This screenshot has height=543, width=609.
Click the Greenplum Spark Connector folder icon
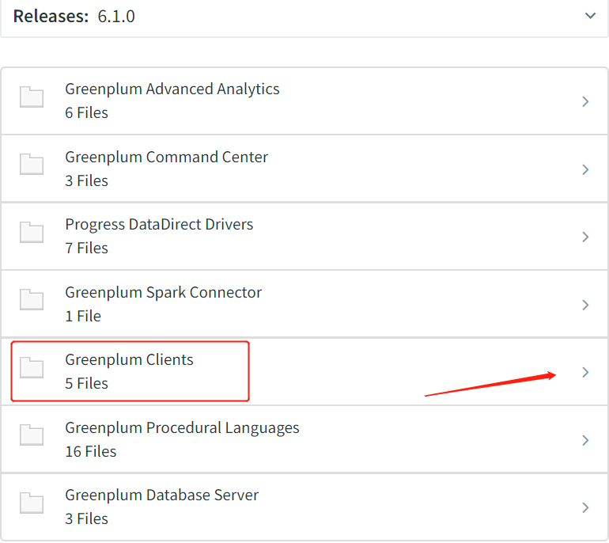[x=32, y=301]
